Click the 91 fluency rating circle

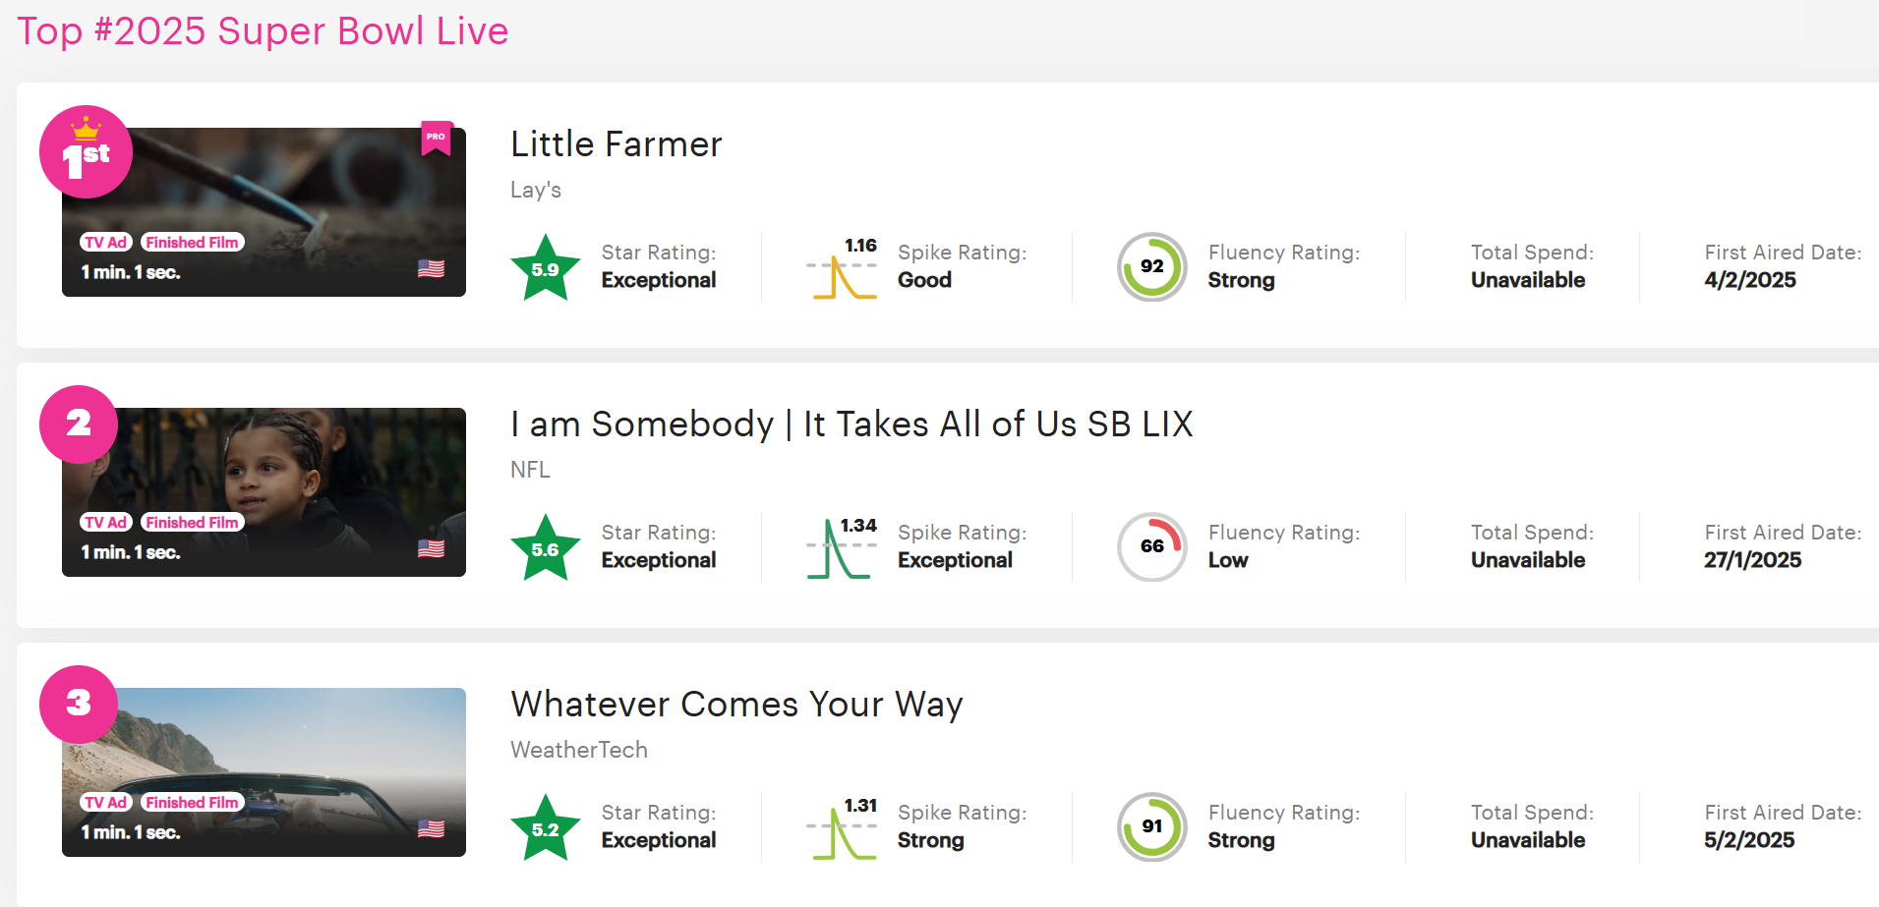(1152, 826)
